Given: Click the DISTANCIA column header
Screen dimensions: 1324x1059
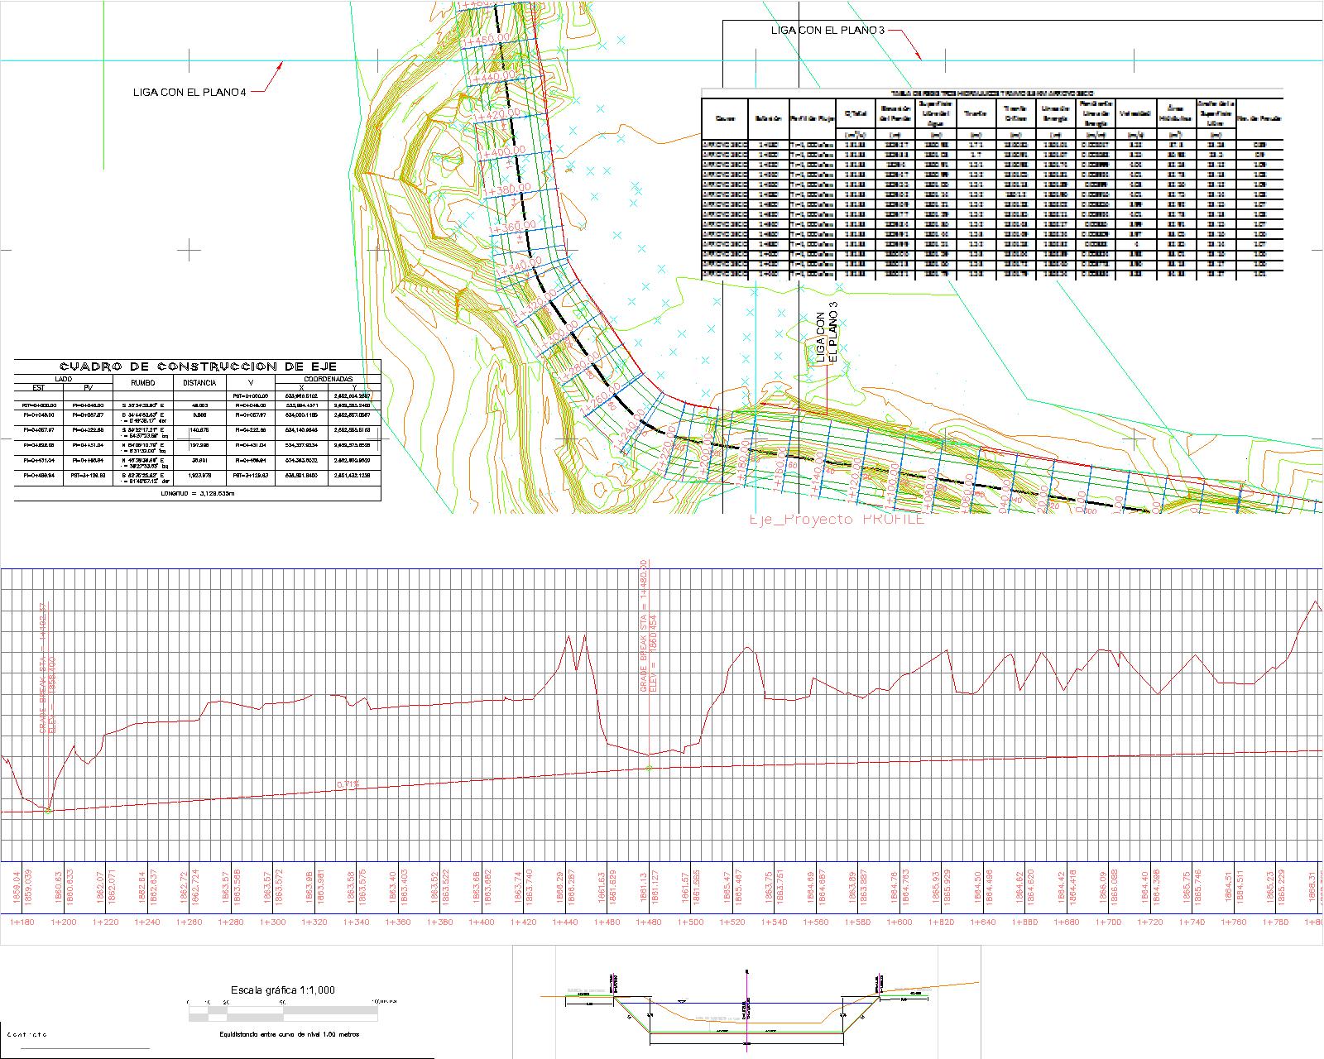Looking at the screenshot, I should click(x=199, y=383).
